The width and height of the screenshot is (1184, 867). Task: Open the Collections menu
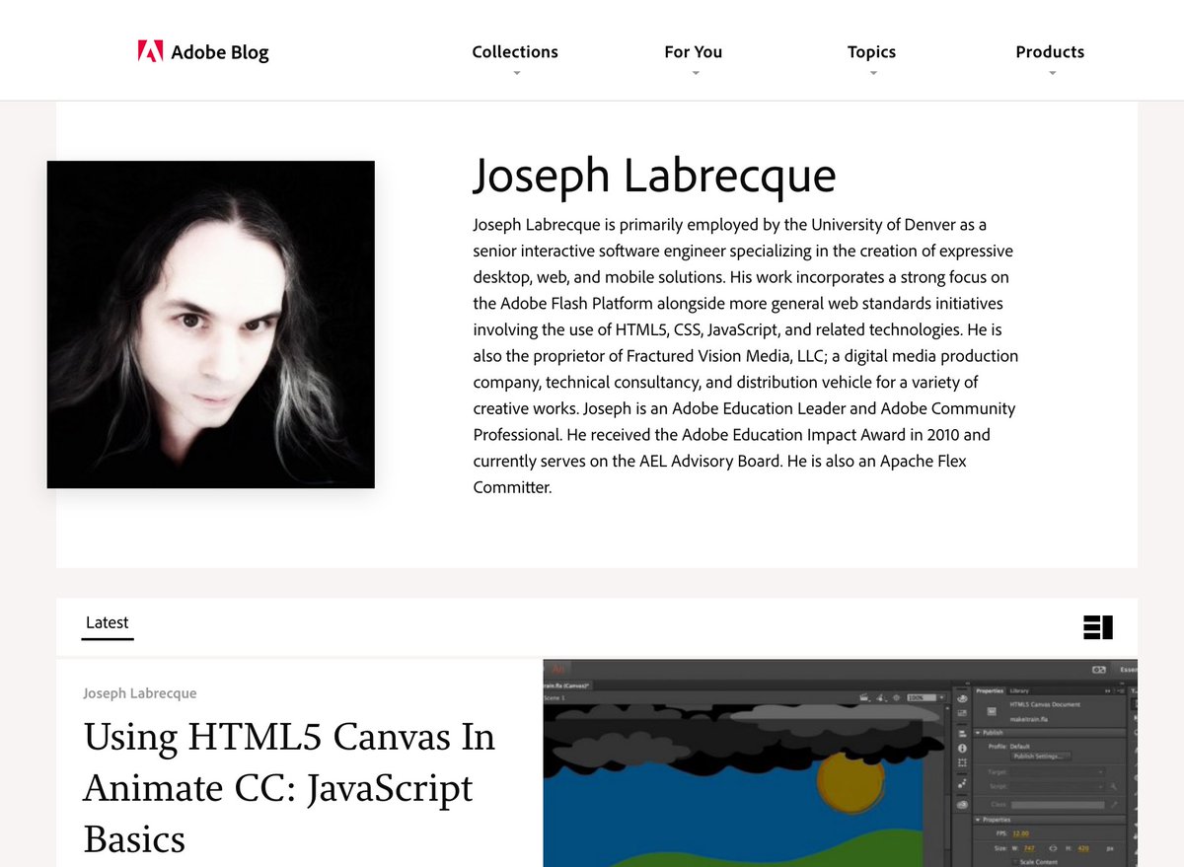[x=515, y=52]
